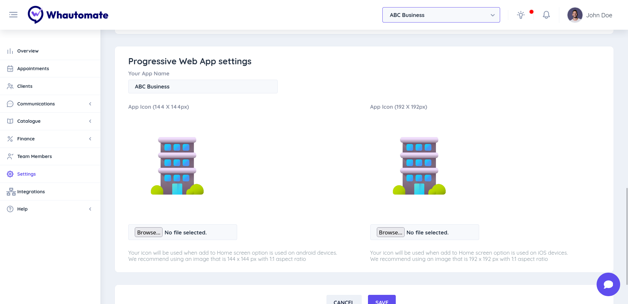The width and height of the screenshot is (628, 304).
Task: Click the Your App Name field
Action: pyautogui.click(x=203, y=87)
